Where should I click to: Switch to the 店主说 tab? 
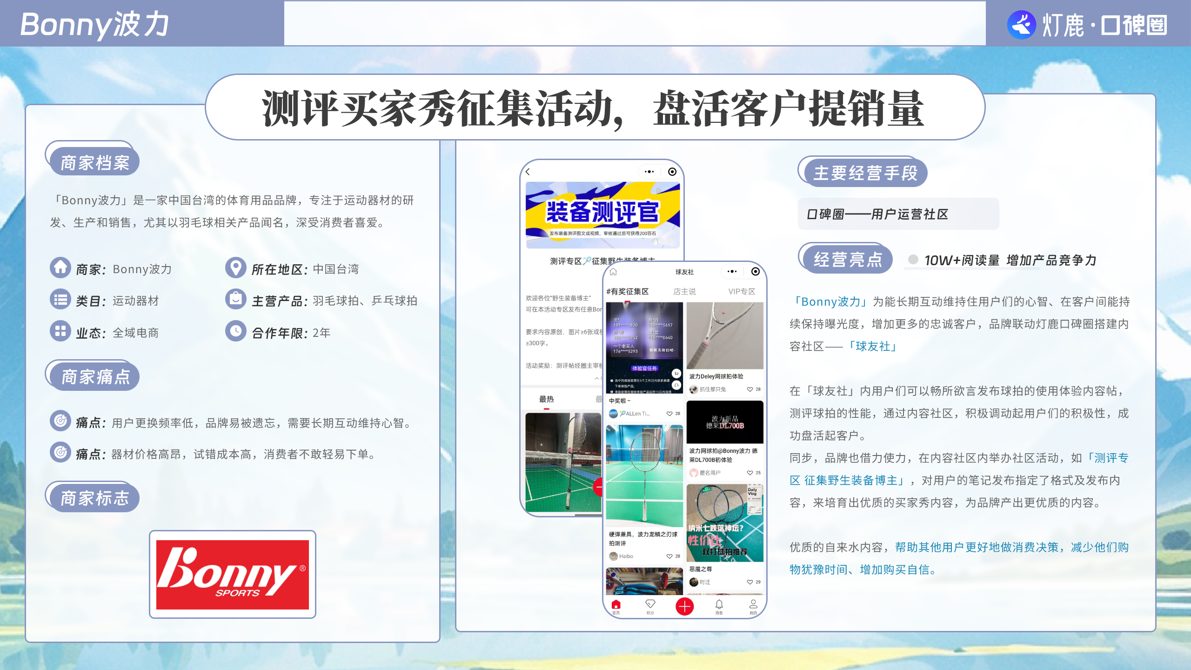pyautogui.click(x=684, y=292)
